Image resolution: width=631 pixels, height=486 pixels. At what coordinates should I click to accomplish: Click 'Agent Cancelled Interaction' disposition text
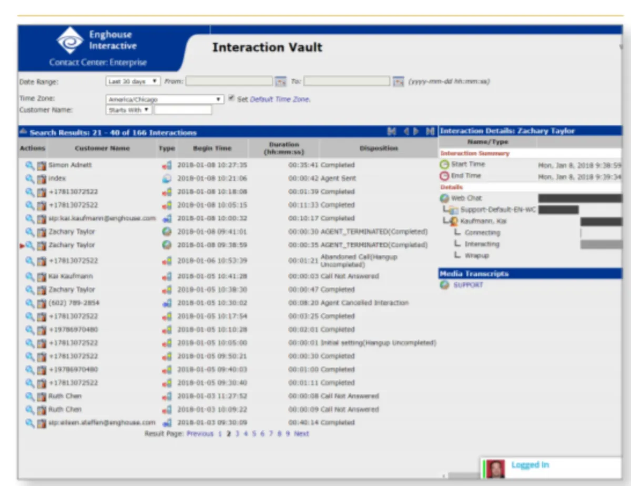click(x=364, y=303)
